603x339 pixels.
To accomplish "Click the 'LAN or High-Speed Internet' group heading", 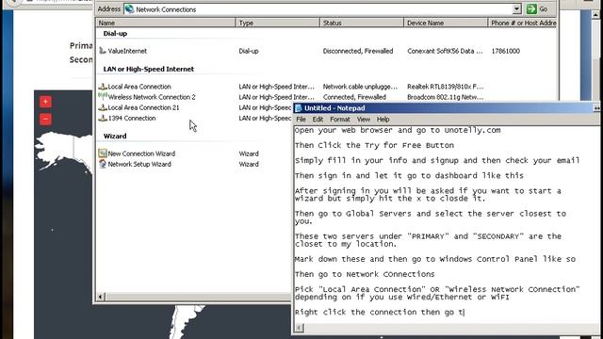I will (x=149, y=69).
